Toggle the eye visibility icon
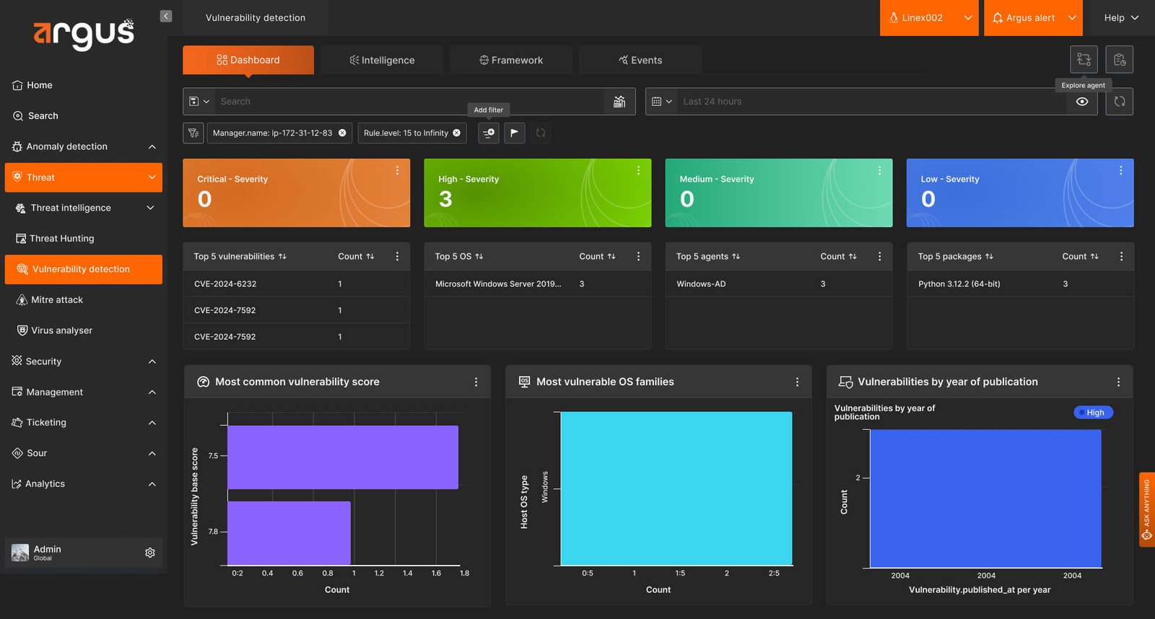The height and width of the screenshot is (619, 1155). pyautogui.click(x=1082, y=102)
